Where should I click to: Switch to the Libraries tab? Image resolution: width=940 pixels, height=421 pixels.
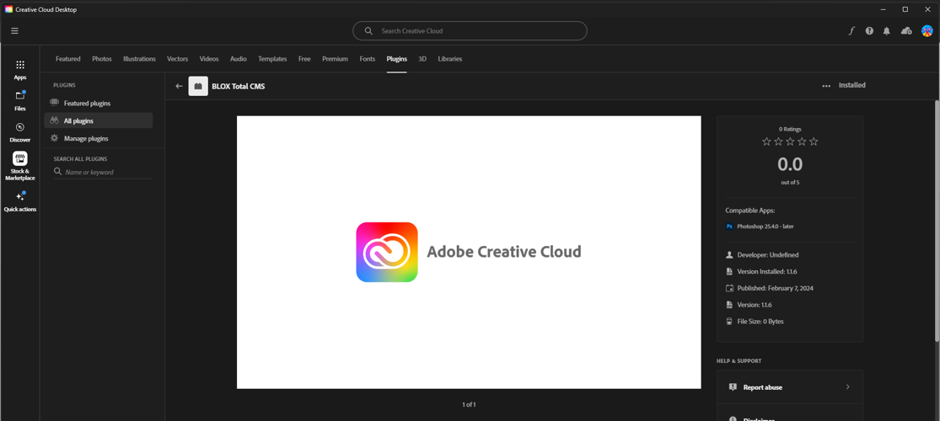click(x=450, y=59)
